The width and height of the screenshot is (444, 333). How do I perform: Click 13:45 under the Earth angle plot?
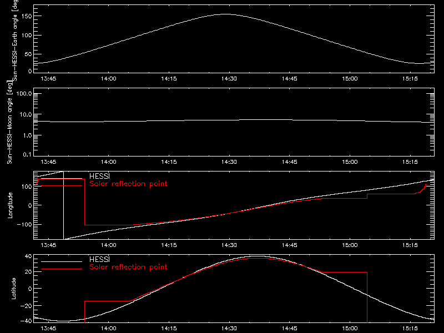tap(48, 79)
